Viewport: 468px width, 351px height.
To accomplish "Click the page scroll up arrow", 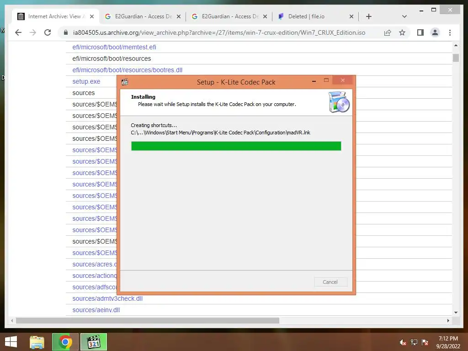I will 456,45.
